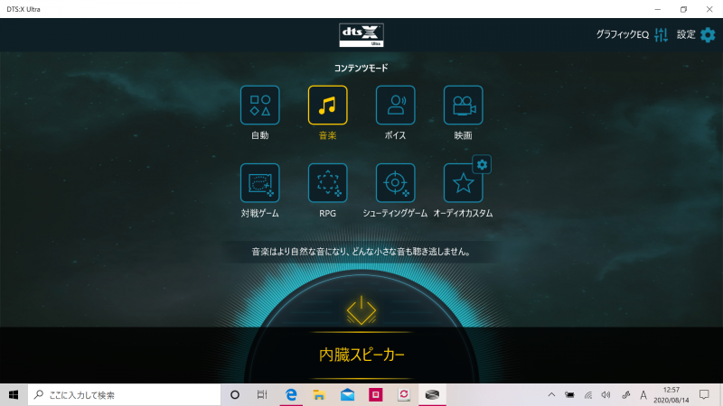Select the 自動 (auto) content mode icon
The width and height of the screenshot is (723, 406).
[259, 105]
